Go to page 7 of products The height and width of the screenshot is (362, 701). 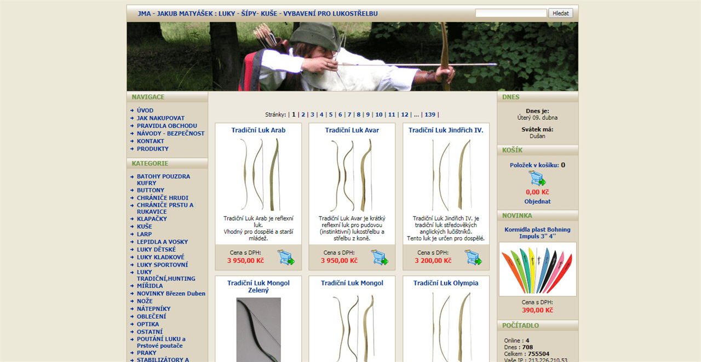pos(349,114)
